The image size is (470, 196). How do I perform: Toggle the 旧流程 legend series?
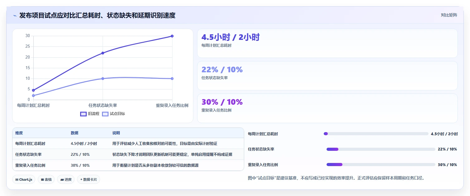[90, 114]
